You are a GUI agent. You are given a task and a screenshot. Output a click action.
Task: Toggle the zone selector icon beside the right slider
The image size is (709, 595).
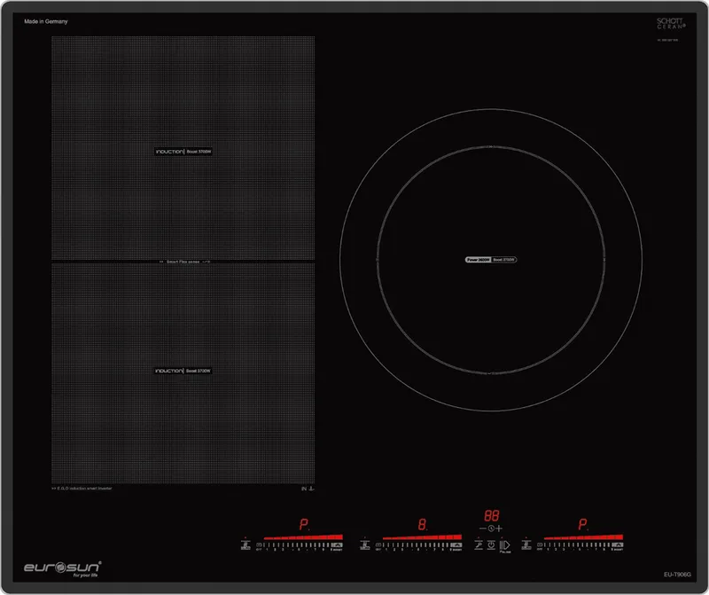pos(527,543)
